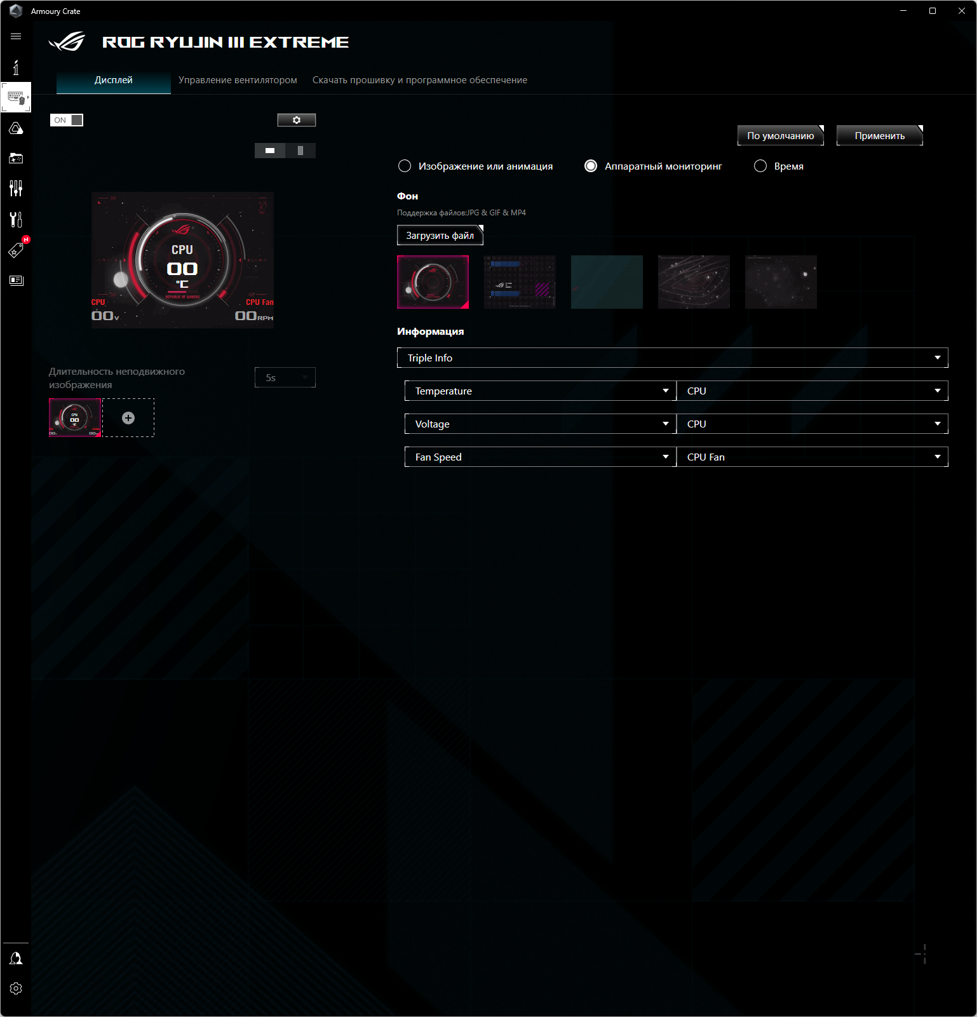Viewport: 977px width, 1017px height.
Task: Expand the Triple Info dropdown
Action: point(673,358)
